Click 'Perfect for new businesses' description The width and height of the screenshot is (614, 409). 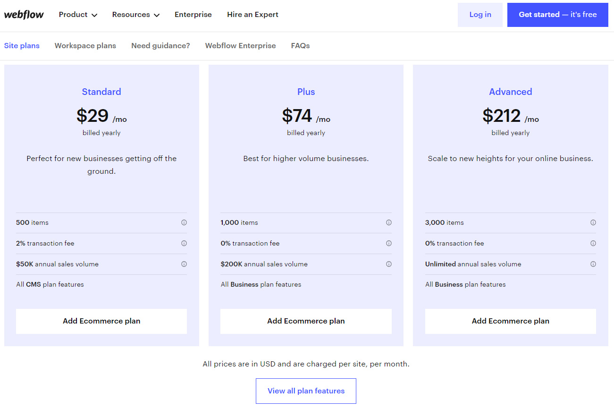pyautogui.click(x=101, y=165)
